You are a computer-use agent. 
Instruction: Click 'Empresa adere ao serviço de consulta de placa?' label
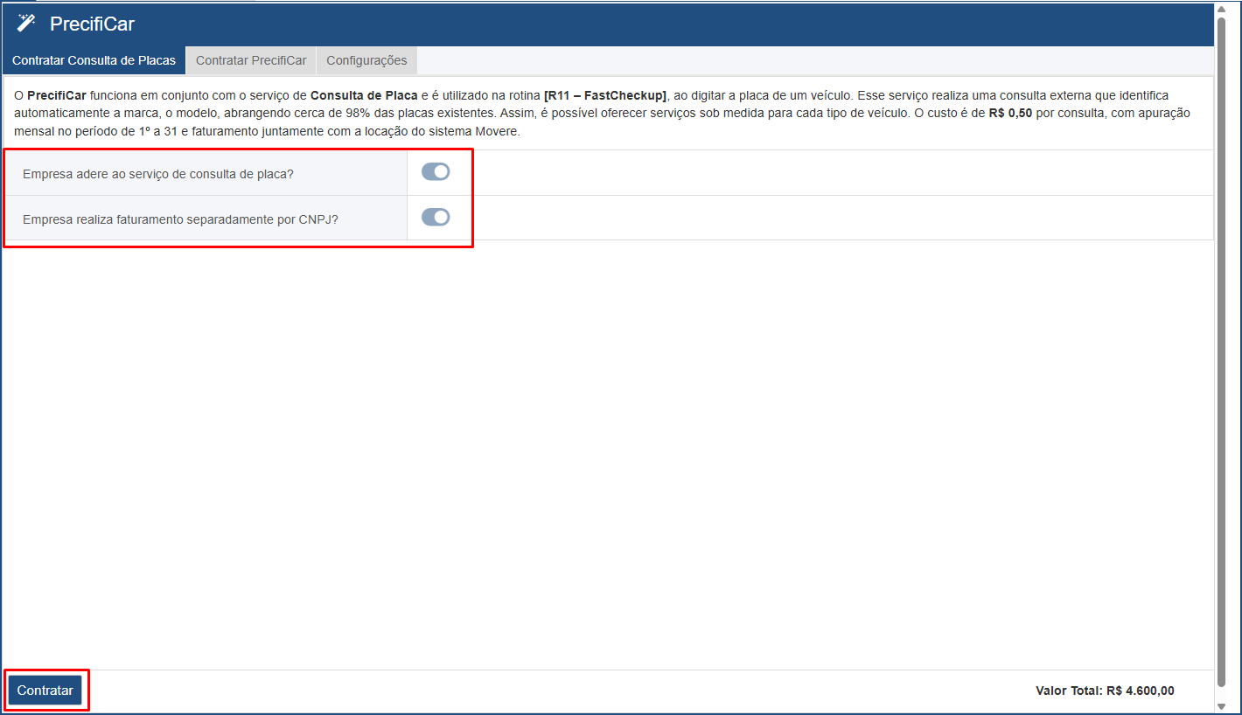158,174
